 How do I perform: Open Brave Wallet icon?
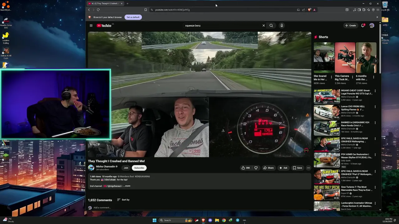click(x=364, y=10)
